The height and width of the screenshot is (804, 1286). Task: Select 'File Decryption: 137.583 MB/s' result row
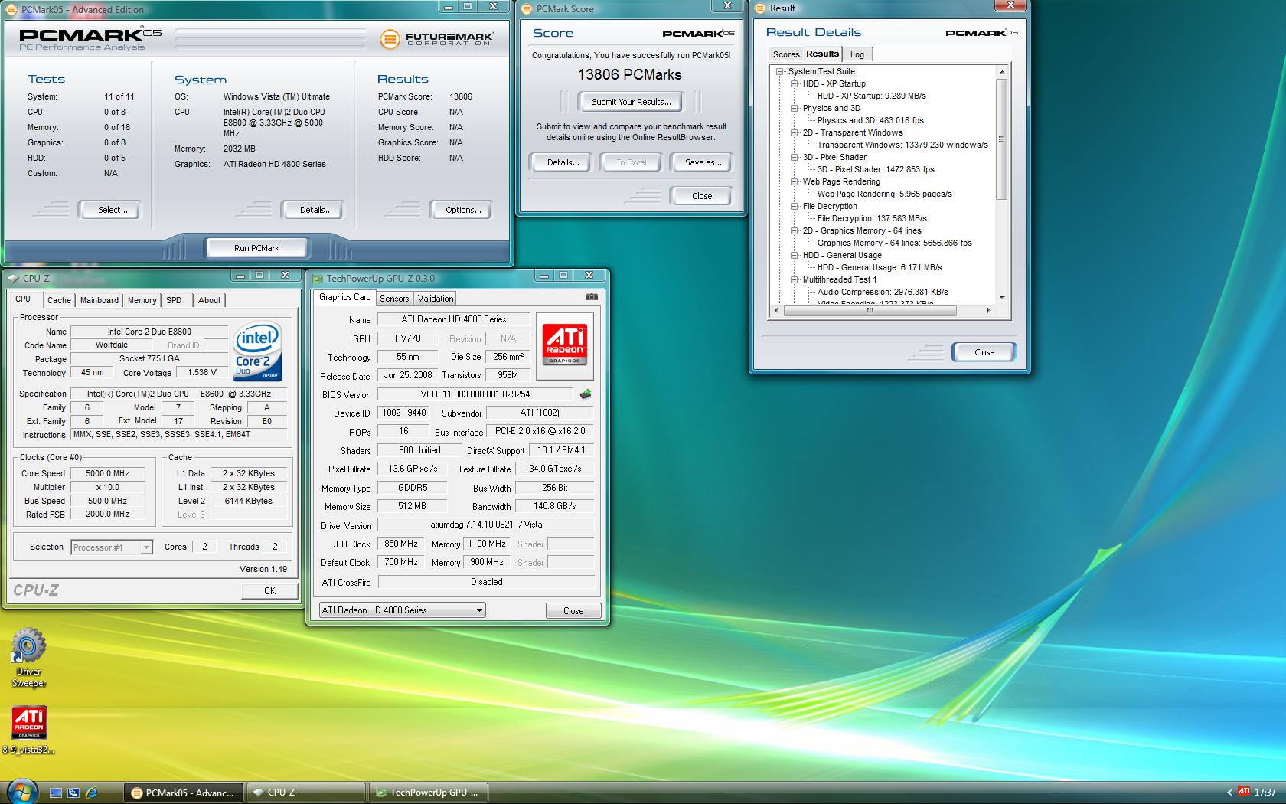click(x=872, y=218)
